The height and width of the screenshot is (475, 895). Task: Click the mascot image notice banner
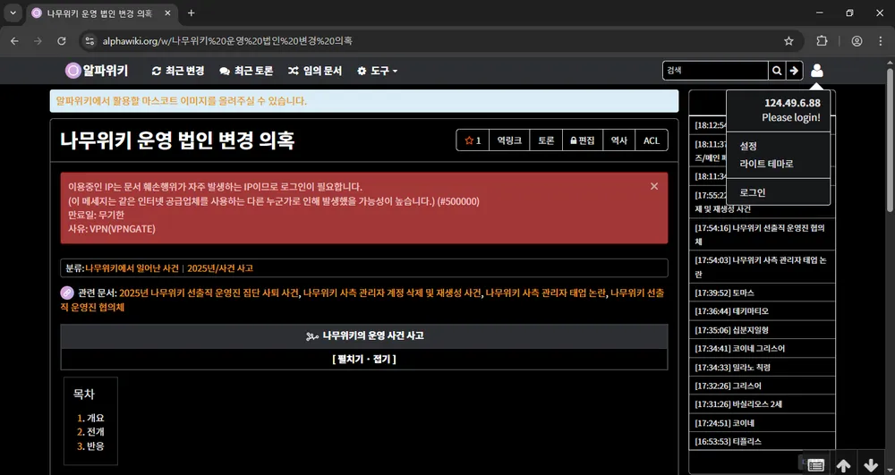(364, 101)
